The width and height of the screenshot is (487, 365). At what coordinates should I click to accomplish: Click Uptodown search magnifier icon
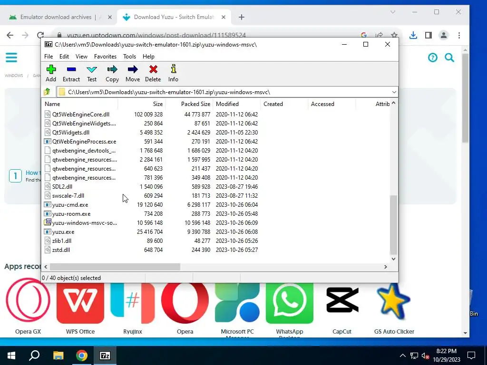(x=449, y=58)
